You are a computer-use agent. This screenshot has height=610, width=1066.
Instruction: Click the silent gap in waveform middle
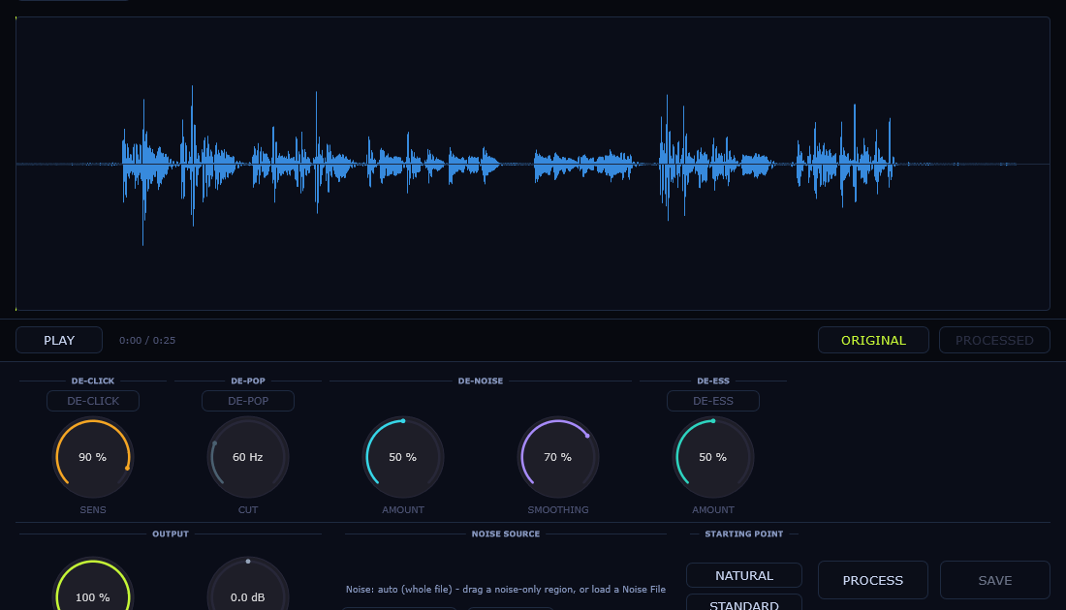point(517,164)
